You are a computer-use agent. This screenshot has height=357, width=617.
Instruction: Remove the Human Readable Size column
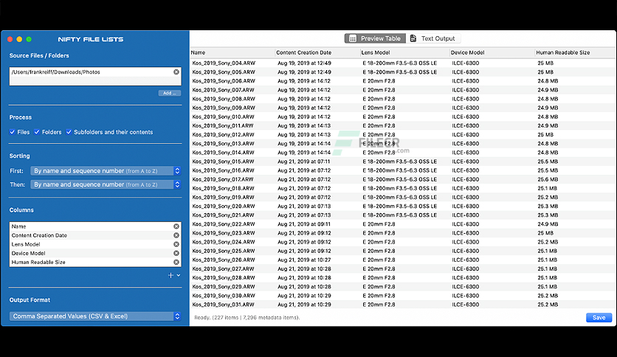coord(176,263)
